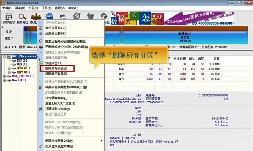Click greyed 转换为HDD模式(H) menu entry
The height and width of the screenshot is (151, 253).
58,133
